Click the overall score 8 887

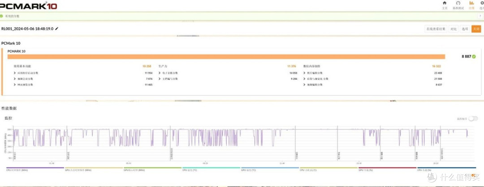[x=467, y=57]
